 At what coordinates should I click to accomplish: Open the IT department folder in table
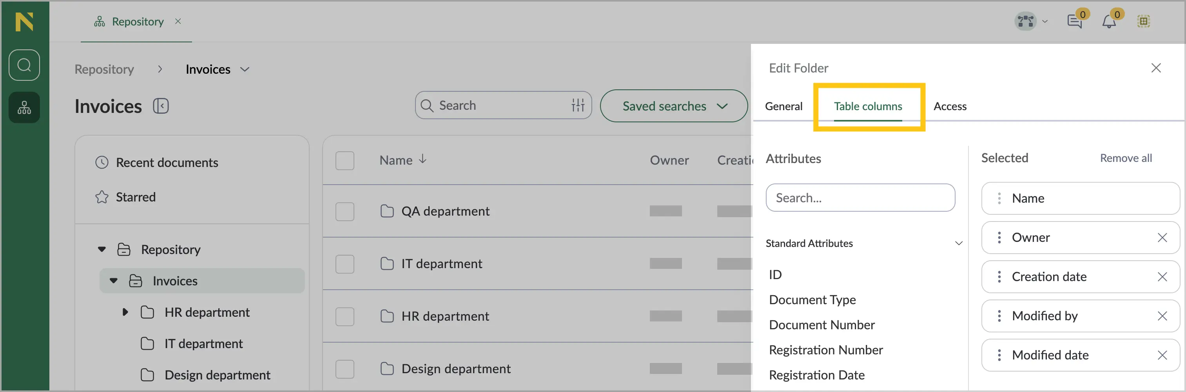[x=442, y=264]
